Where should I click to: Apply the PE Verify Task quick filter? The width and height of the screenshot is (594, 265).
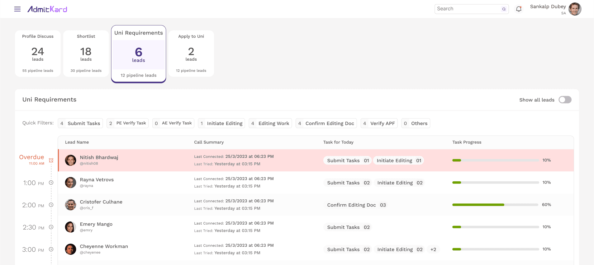(128, 123)
